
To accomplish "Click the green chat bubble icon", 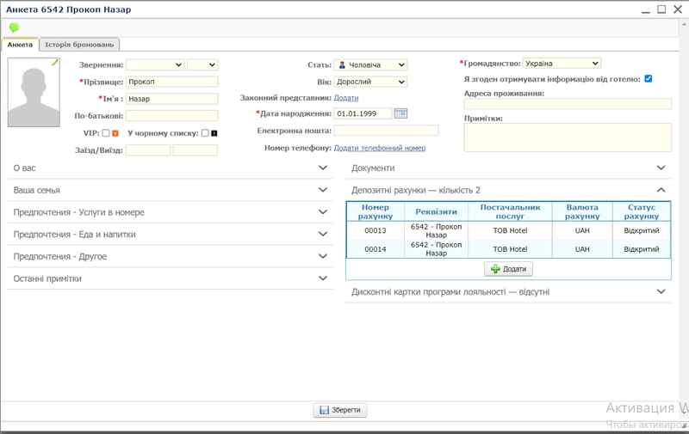I will point(14,28).
